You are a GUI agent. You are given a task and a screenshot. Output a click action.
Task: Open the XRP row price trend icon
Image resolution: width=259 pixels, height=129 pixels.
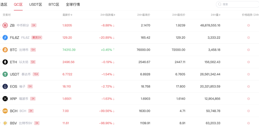click(248, 99)
